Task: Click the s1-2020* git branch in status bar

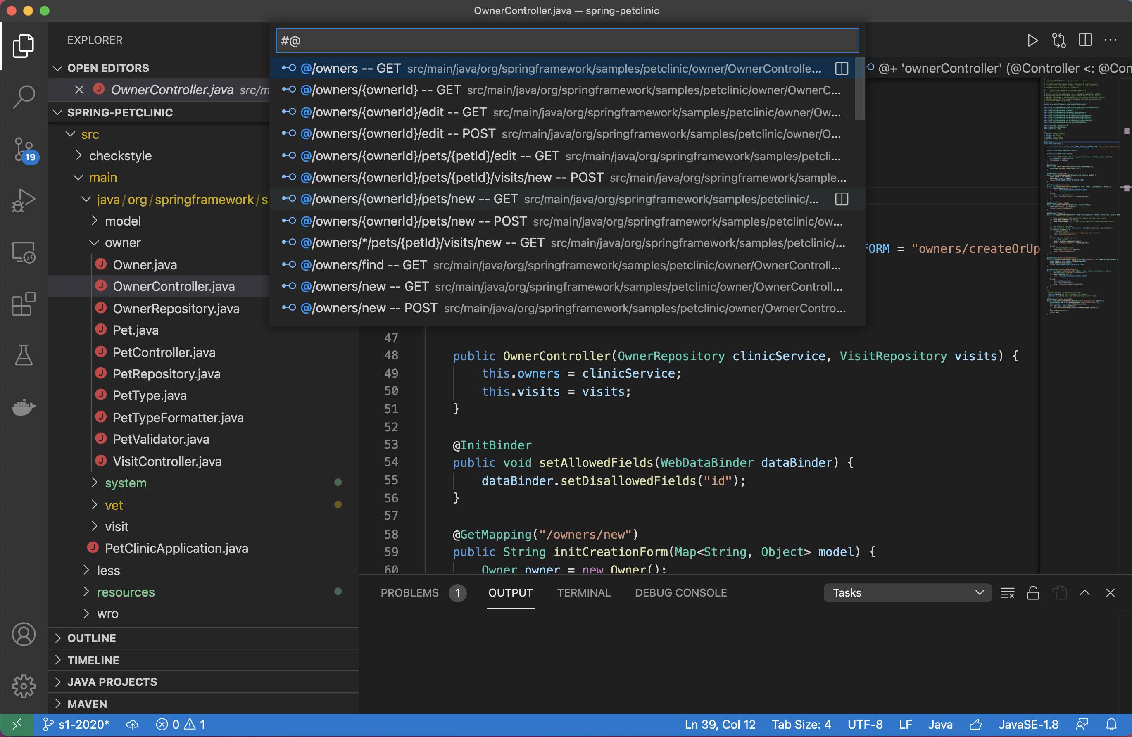Action: click(x=76, y=724)
